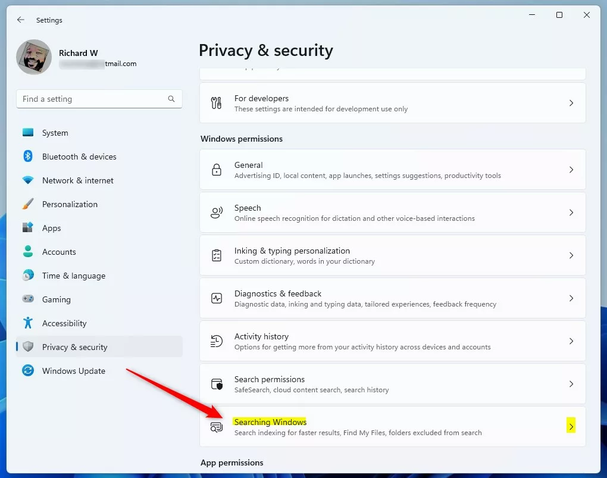Screen dimensions: 607x478
Task: Click the Accessibility figure icon
Action: click(x=28, y=323)
